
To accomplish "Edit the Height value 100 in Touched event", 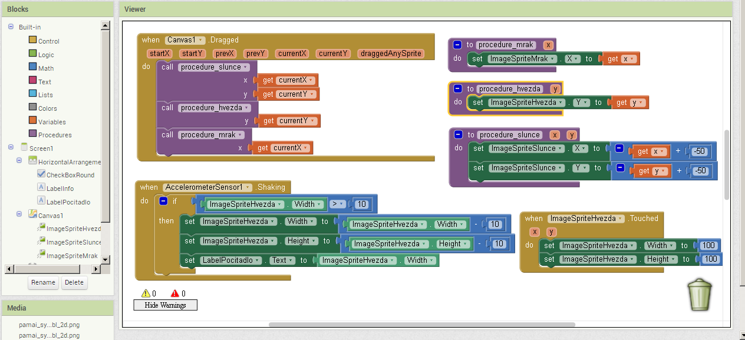I will pyautogui.click(x=711, y=259).
